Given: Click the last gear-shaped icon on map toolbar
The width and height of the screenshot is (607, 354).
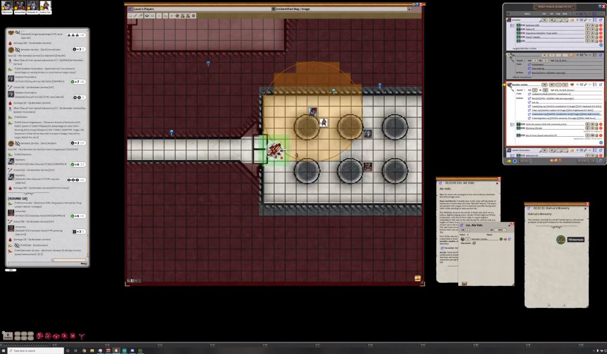Looking at the screenshot, I should click(x=194, y=16).
